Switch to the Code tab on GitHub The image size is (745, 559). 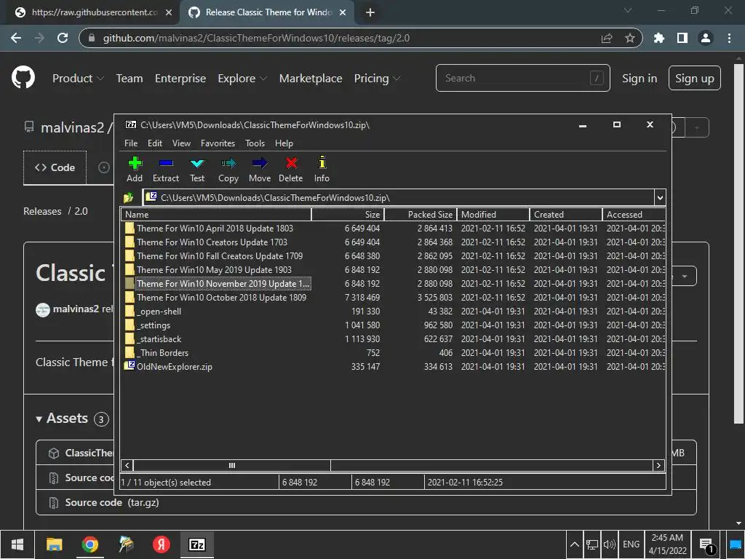pyautogui.click(x=55, y=168)
